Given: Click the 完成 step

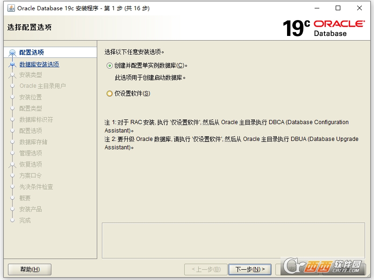Looking at the screenshot, I should click(25, 220).
